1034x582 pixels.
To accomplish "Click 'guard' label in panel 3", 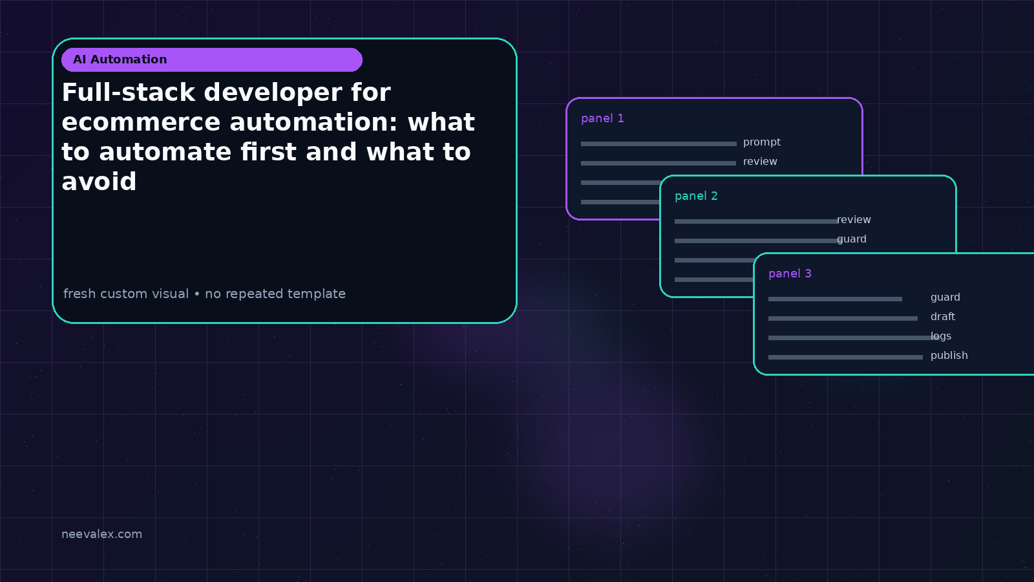I will point(945,297).
